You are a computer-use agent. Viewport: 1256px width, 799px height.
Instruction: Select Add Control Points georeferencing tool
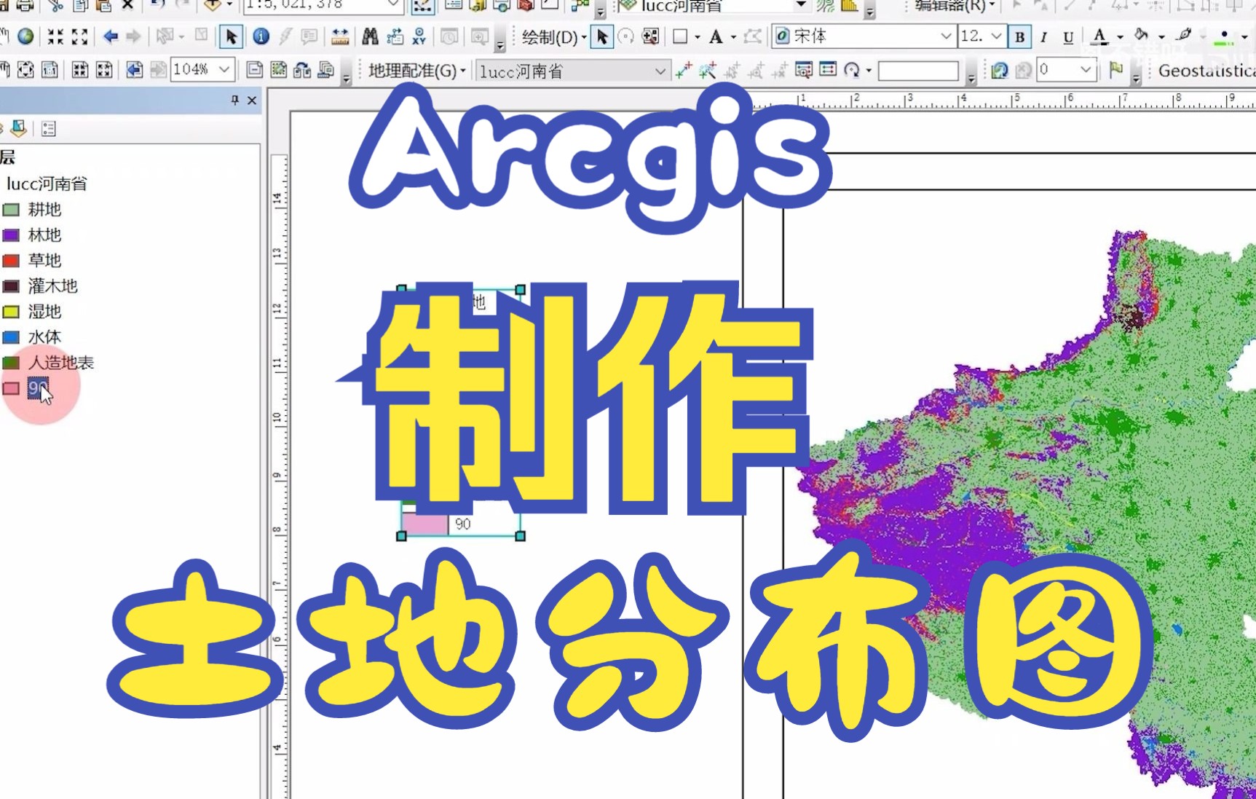pyautogui.click(x=684, y=70)
